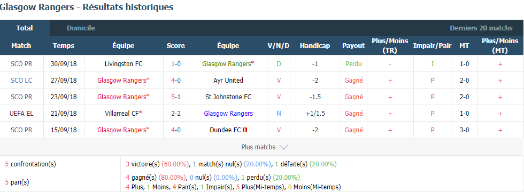
Task: Open Villarreal CF team page
Action: [122, 114]
